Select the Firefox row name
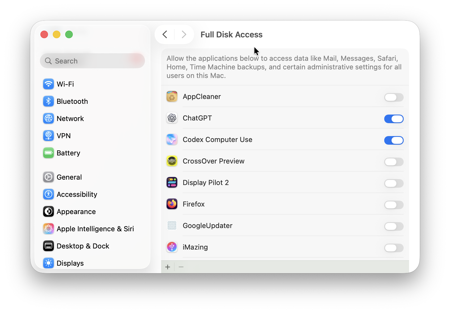Viewport: 450px width, 313px height. pos(194,204)
